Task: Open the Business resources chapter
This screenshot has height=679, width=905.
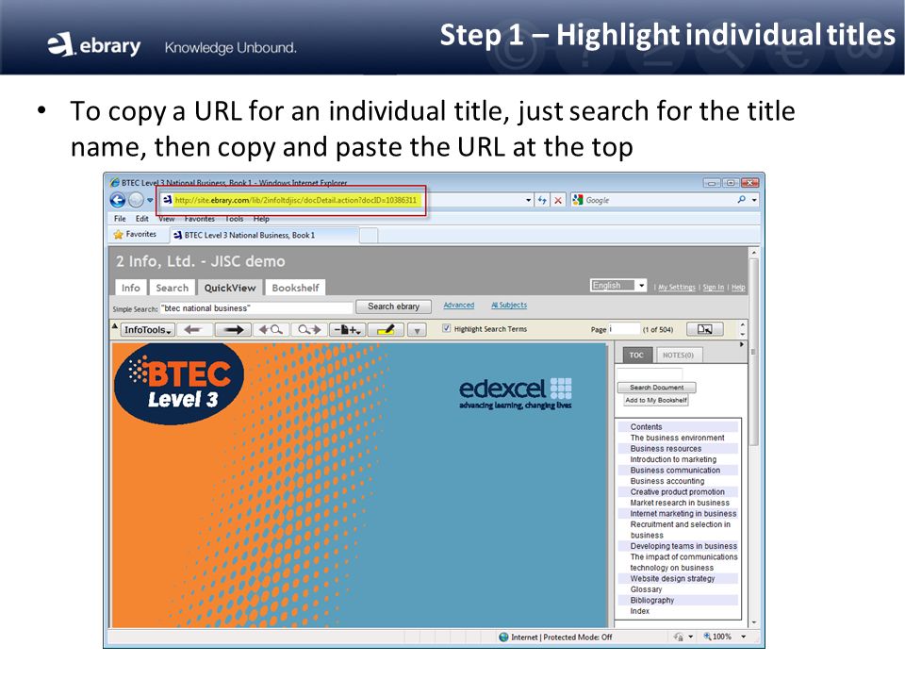Action: 666,449
